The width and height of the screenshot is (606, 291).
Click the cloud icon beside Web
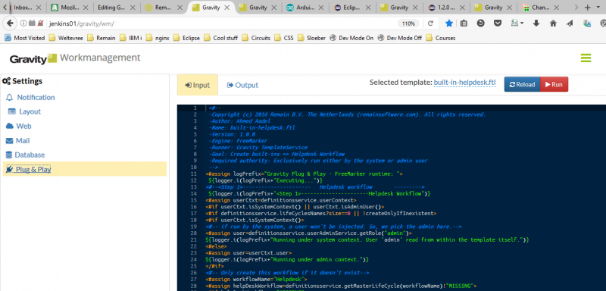tap(10, 126)
